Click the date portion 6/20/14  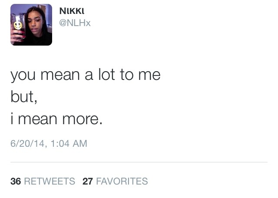[x=27, y=143]
